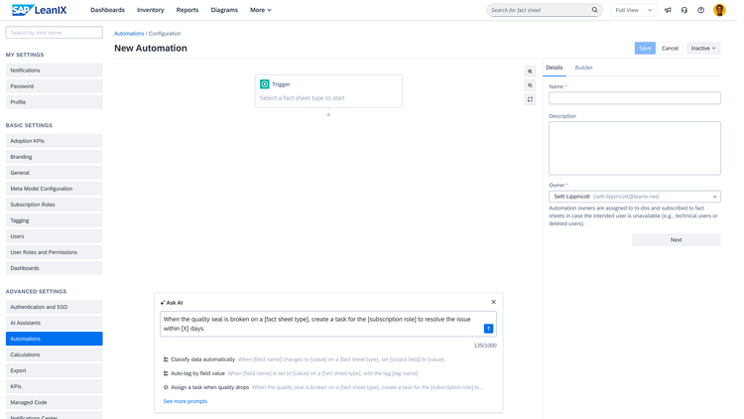Click the Trigger node card
This screenshot has width=744, height=419.
click(328, 91)
